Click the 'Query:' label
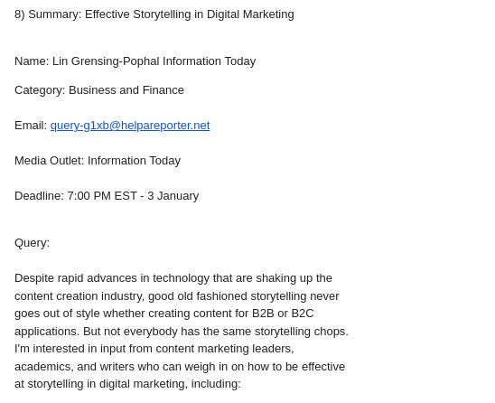495x403 pixels. point(32,243)
